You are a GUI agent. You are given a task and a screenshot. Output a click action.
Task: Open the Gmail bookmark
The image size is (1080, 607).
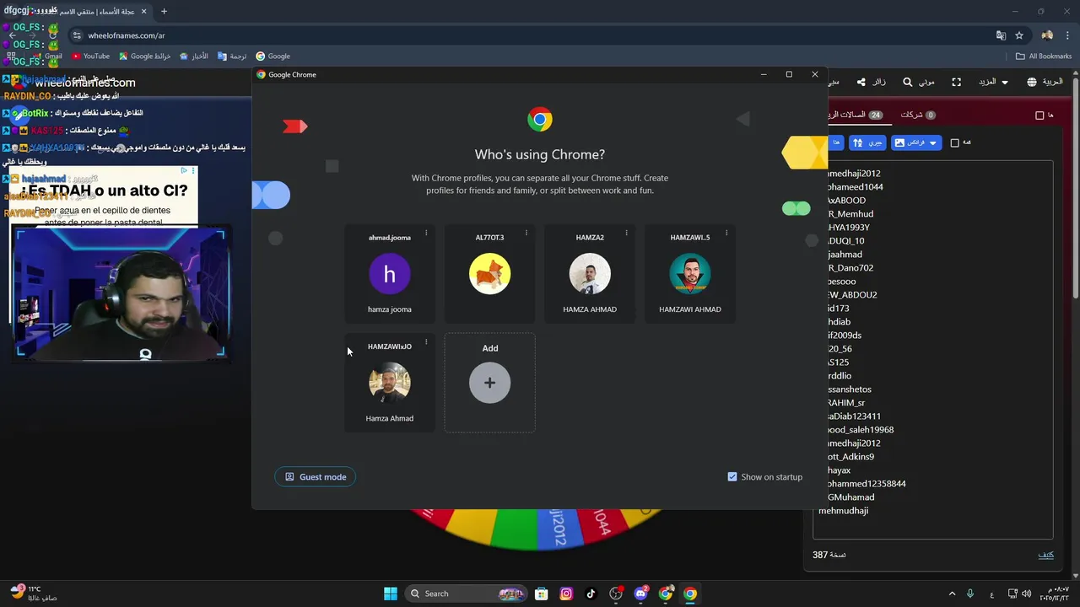pos(47,56)
